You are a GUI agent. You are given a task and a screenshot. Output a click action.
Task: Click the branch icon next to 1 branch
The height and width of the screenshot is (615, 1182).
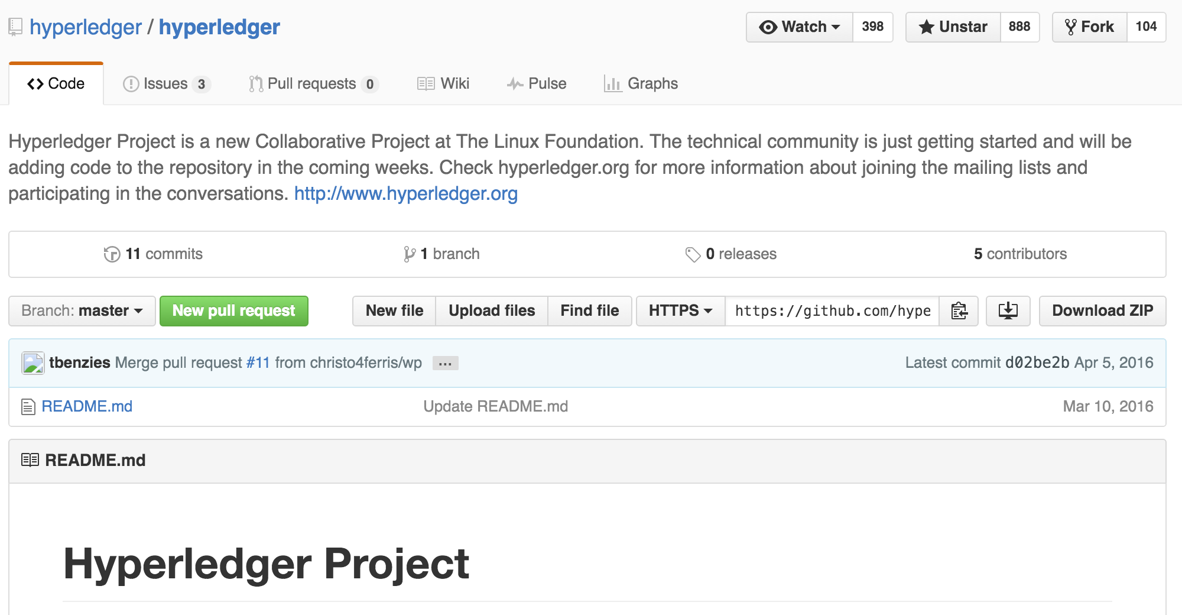(x=409, y=254)
